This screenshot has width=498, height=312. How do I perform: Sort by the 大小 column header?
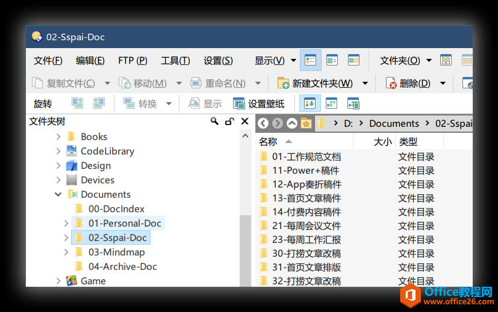coord(383,141)
